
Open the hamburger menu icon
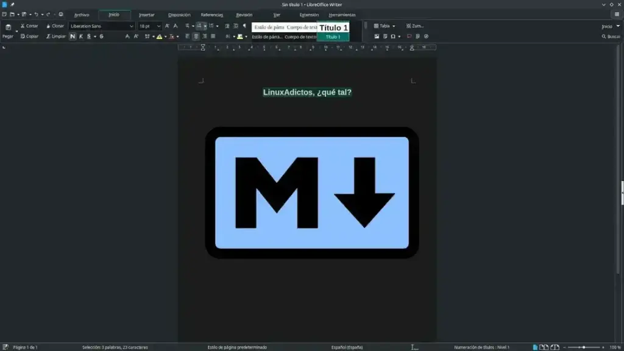pyautogui.click(x=617, y=15)
